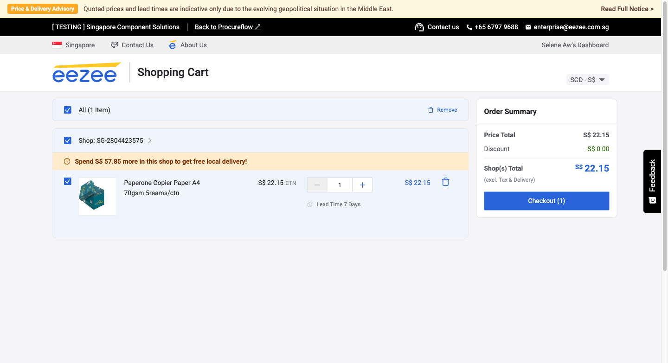
Task: Increase quantity with the plus button
Action: 362,185
